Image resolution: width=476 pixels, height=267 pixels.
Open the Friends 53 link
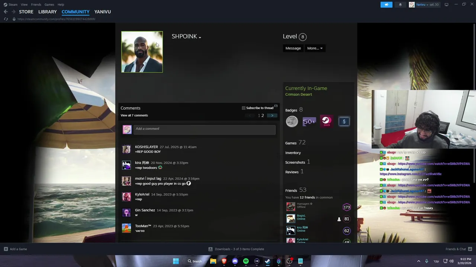(x=296, y=190)
